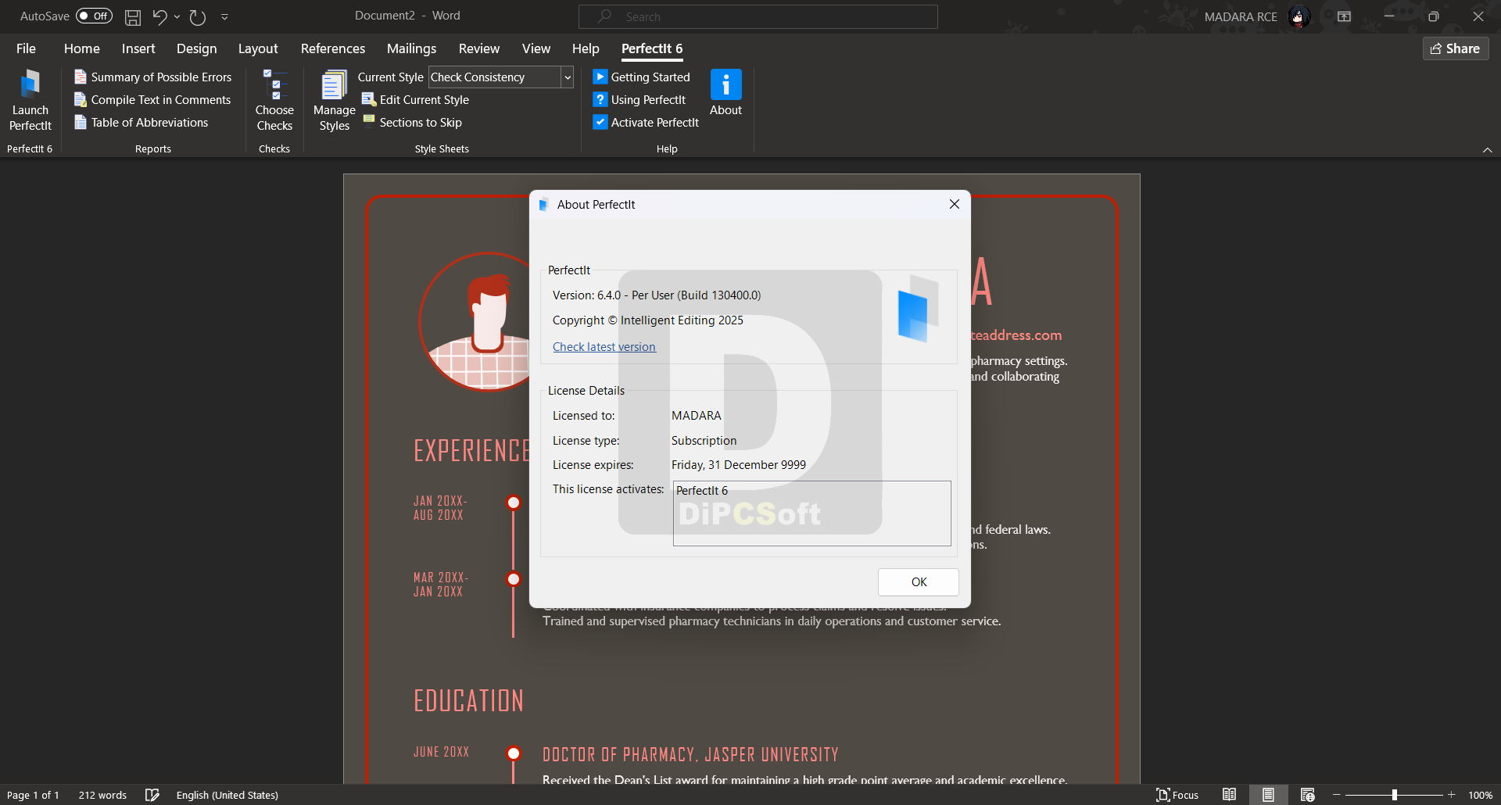This screenshot has width=1501, height=805.
Task: Click the PerfectIt 6 license list box
Action: [x=811, y=513]
